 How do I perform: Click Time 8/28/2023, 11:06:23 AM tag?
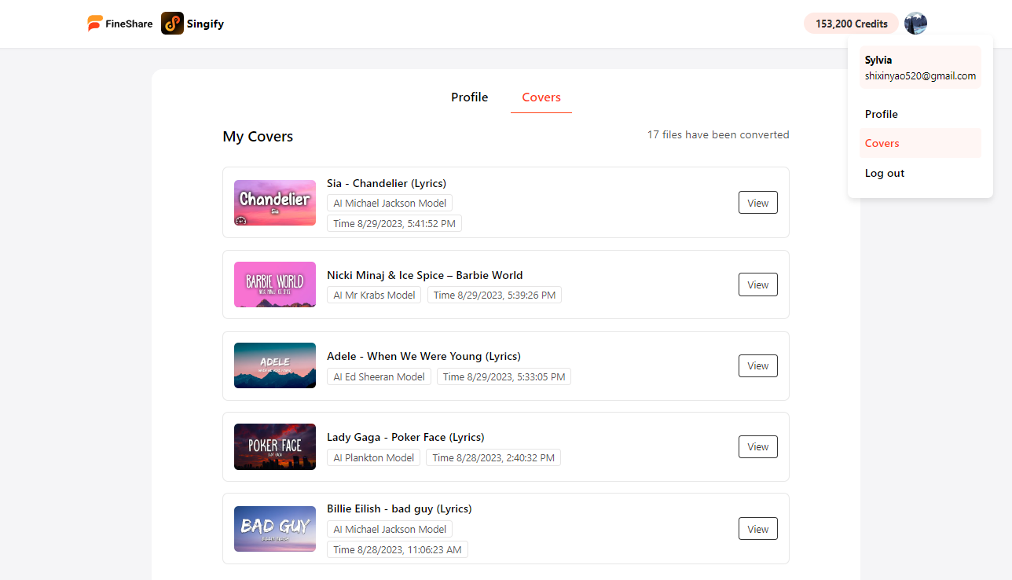(x=398, y=549)
